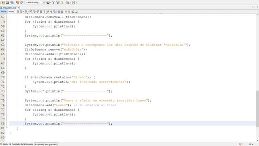Click line number 80 in gutter
This screenshot has width=259, height=146.
3,123
